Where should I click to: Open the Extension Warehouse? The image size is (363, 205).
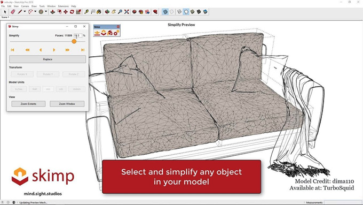pyautogui.click(x=141, y=12)
